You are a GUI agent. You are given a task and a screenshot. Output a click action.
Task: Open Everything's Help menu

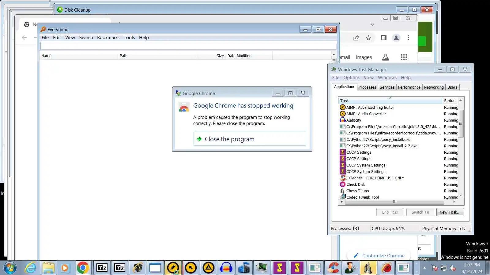[x=144, y=38]
